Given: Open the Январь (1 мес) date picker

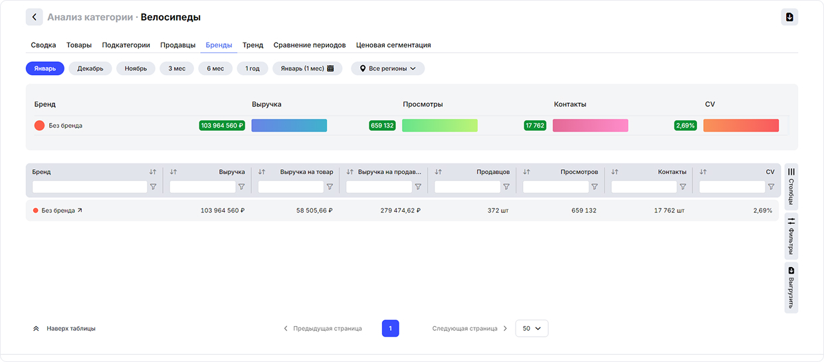Looking at the screenshot, I should click(307, 68).
